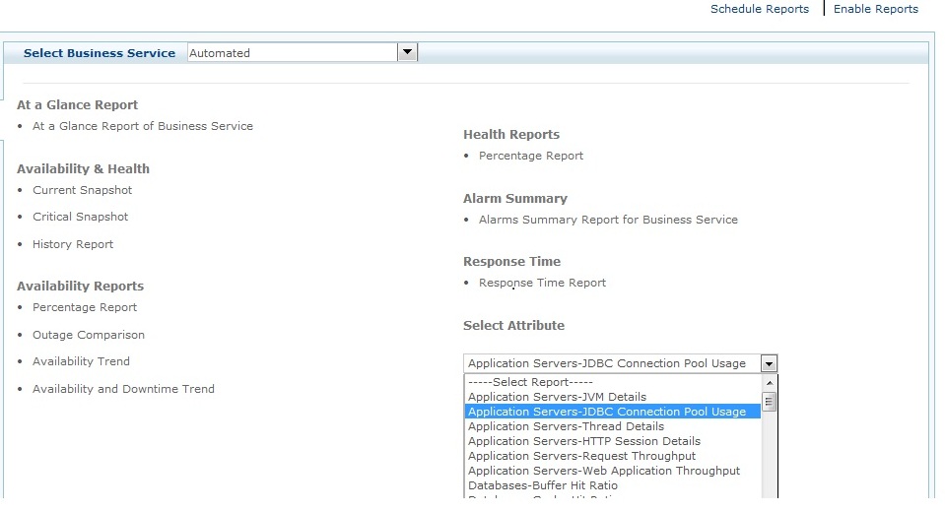Open At a Glance Report of Business Service

[x=142, y=126]
